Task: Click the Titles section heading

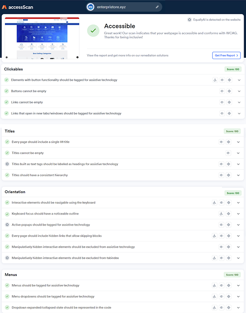Action: coord(9,131)
